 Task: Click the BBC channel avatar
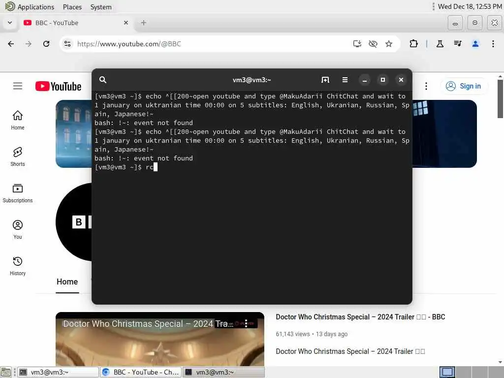pos(74,222)
